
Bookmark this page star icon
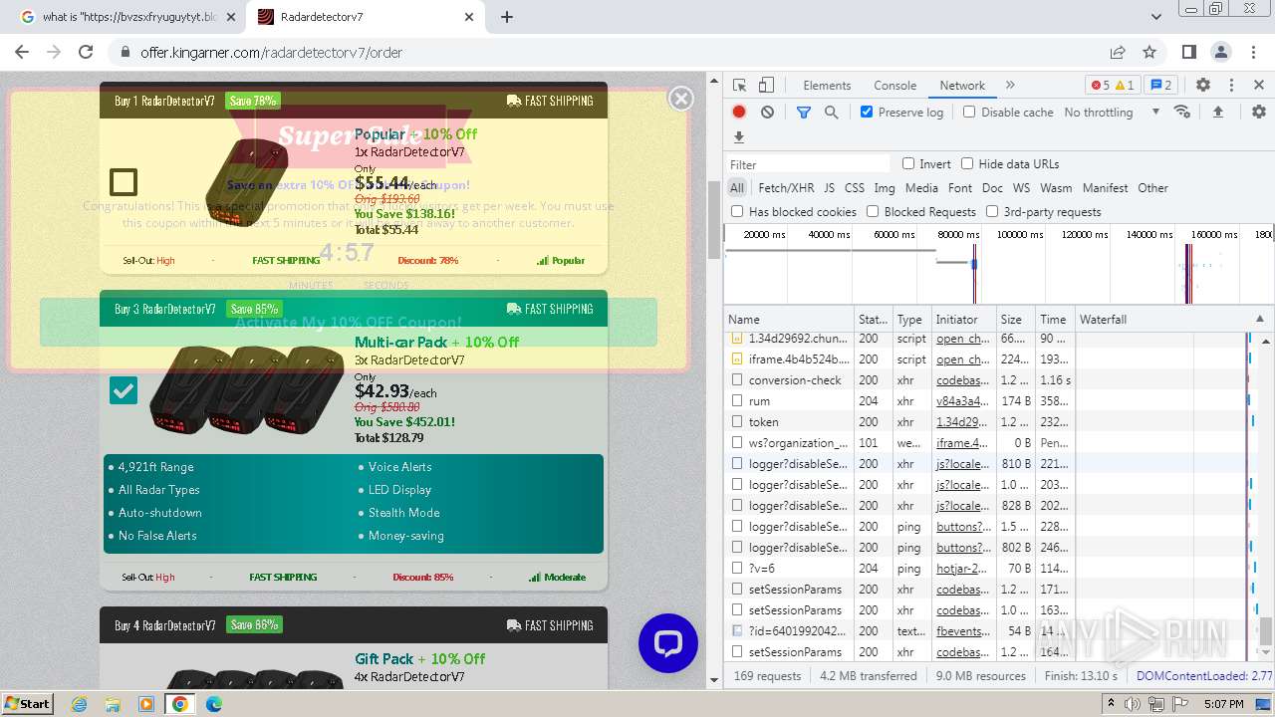point(1149,52)
